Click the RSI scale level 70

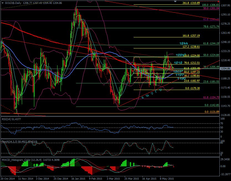pos(222,123)
